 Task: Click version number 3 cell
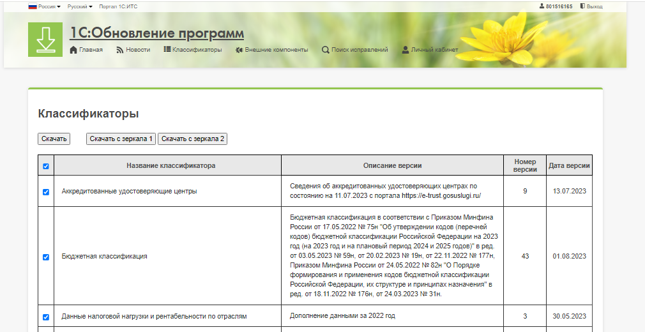[526, 316]
